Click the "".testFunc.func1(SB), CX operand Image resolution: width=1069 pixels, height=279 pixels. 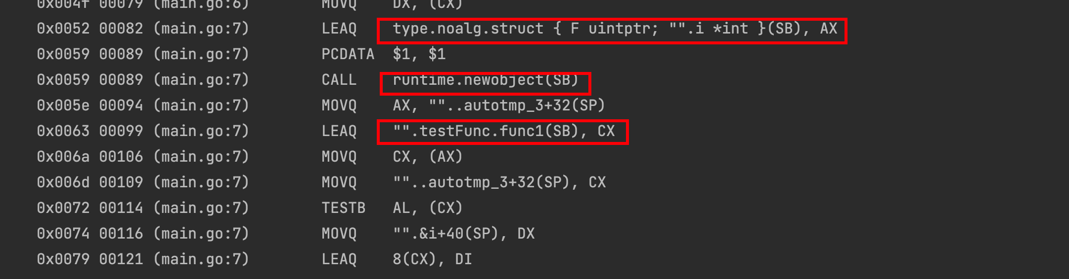click(503, 131)
